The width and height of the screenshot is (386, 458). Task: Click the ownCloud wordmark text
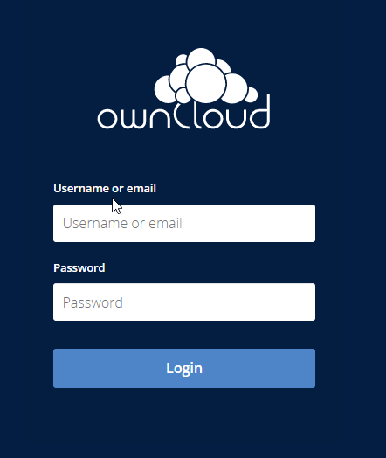click(x=183, y=114)
